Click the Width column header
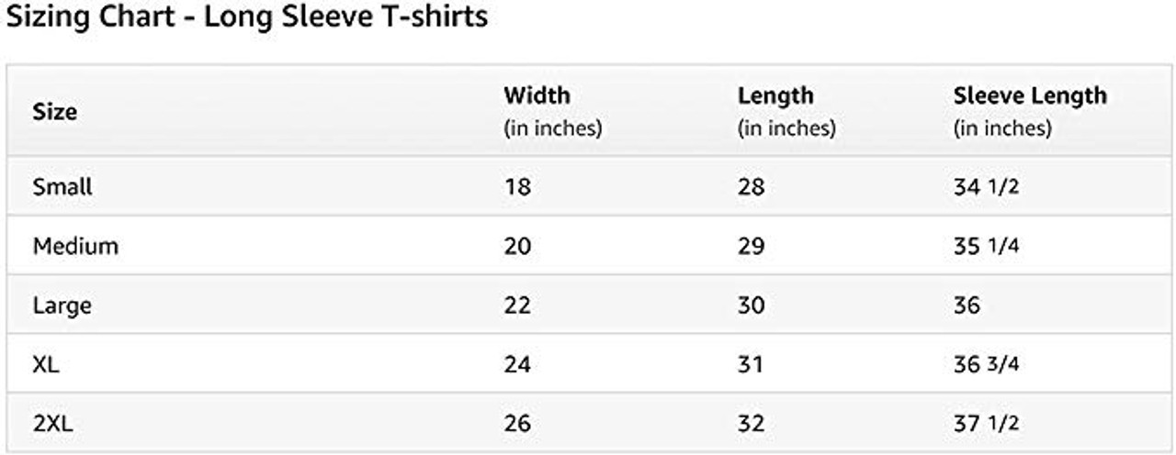The image size is (1176, 455). pyautogui.click(x=537, y=95)
